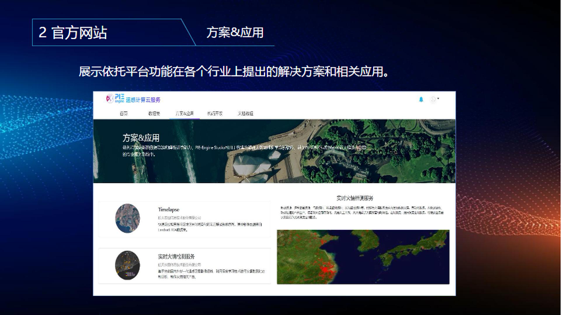Image resolution: width=570 pixels, height=315 pixels.
Task: Open the 文档教程 navigation tab
Action: pyautogui.click(x=245, y=113)
